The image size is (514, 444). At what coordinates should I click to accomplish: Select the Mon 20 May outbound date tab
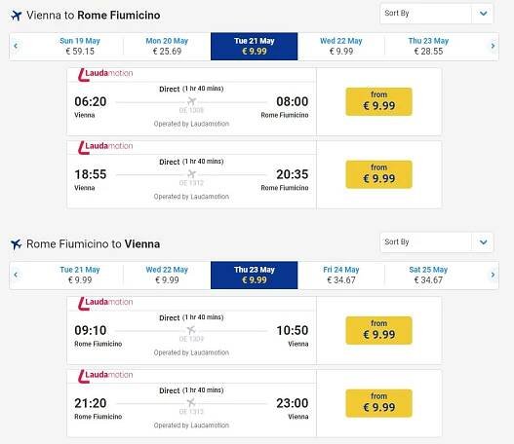tap(167, 46)
